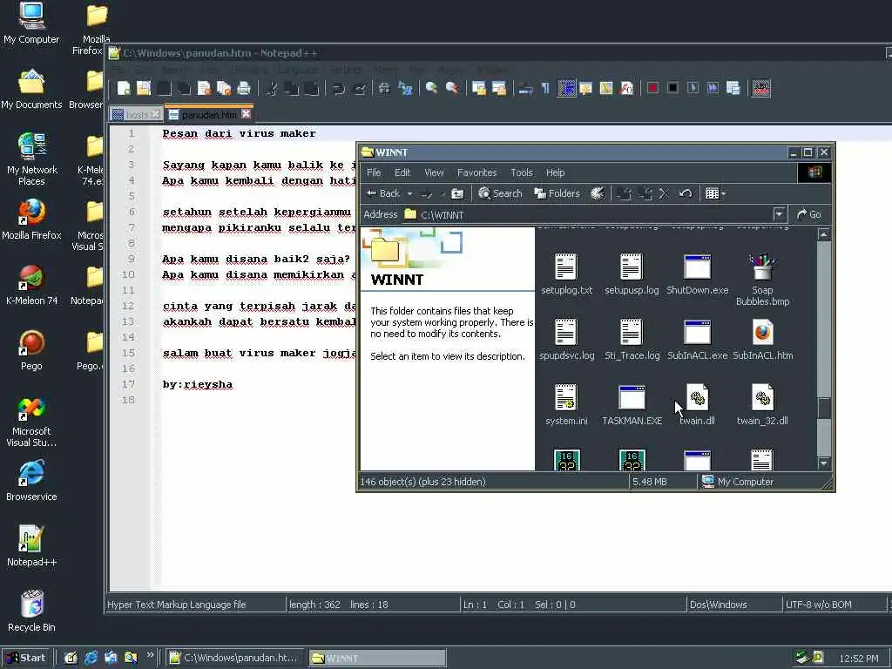
Task: Select the system.ini file
Action: pos(566,405)
